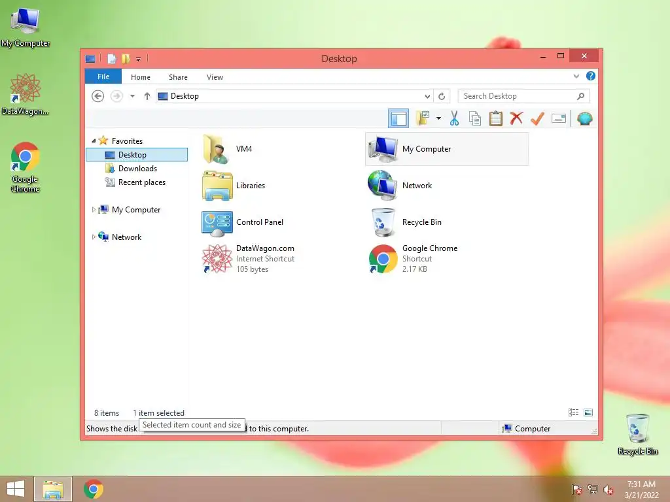Select Downloads in navigation pane
Screen dimensions: 670x502
tap(137, 169)
